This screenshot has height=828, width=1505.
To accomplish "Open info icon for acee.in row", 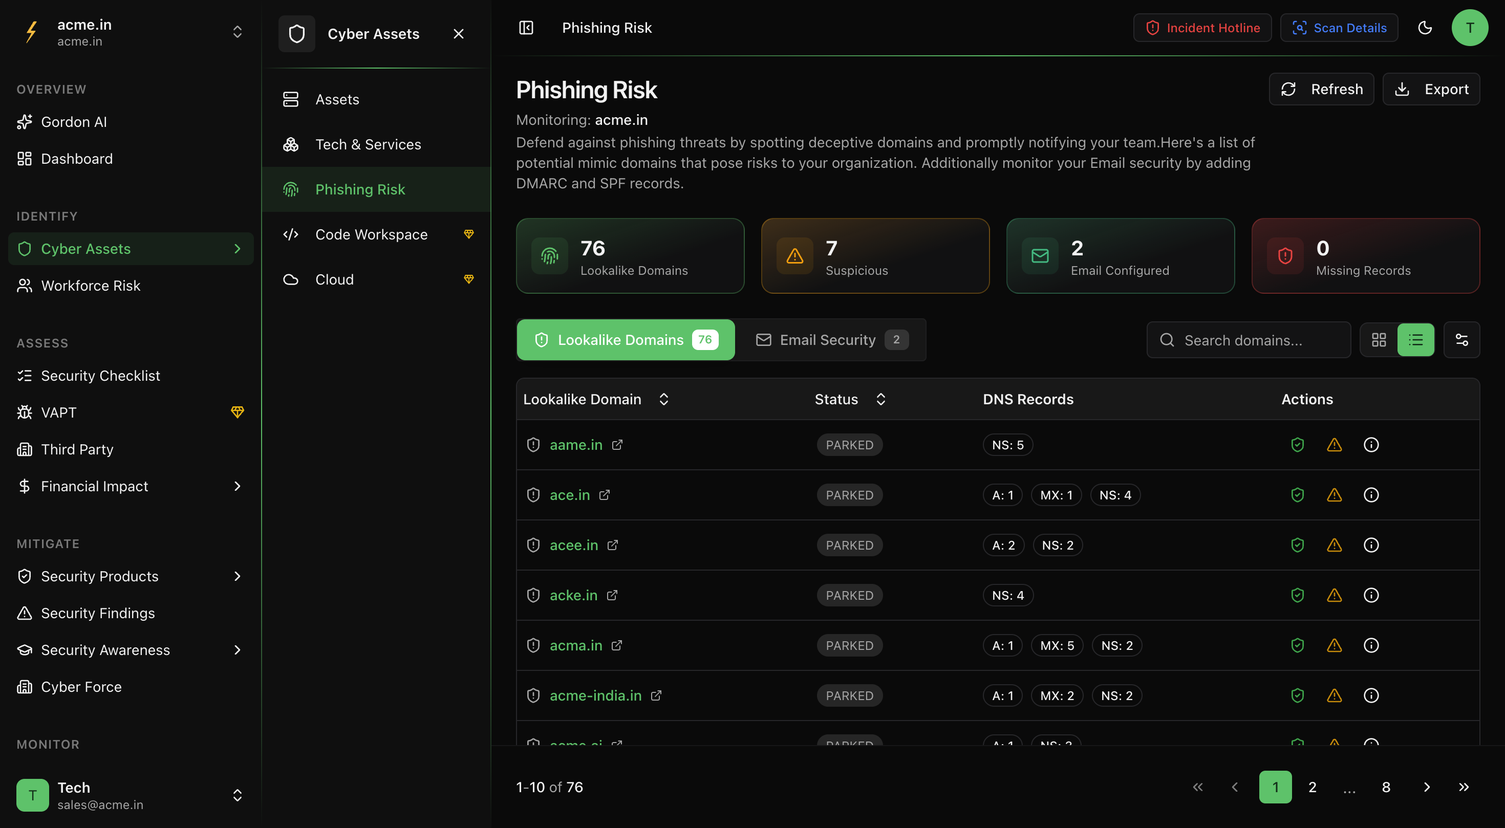I will click(x=1371, y=546).
